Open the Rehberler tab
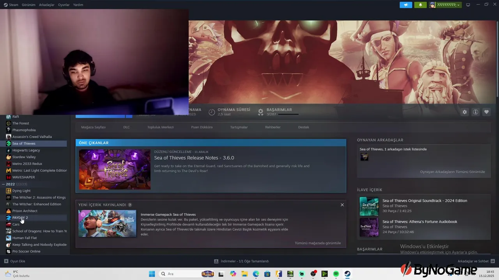Screen dimensions: 499x280 [x=273, y=127]
